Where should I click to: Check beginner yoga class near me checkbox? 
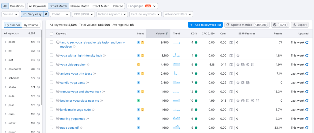point(51,100)
